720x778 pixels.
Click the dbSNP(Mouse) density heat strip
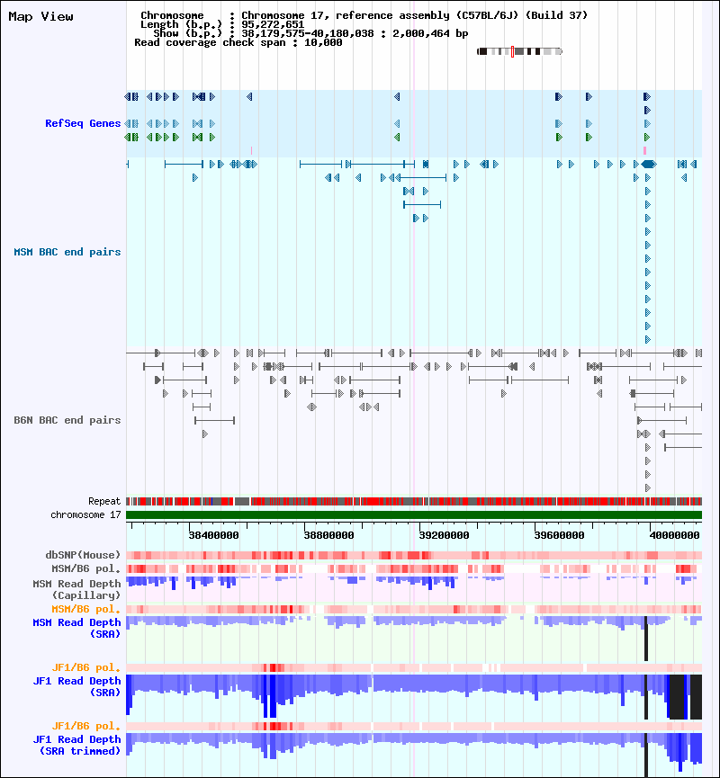tap(414, 555)
